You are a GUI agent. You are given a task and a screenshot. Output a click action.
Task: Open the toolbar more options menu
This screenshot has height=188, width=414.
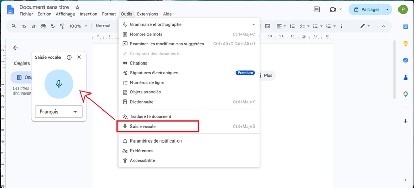click(342, 26)
